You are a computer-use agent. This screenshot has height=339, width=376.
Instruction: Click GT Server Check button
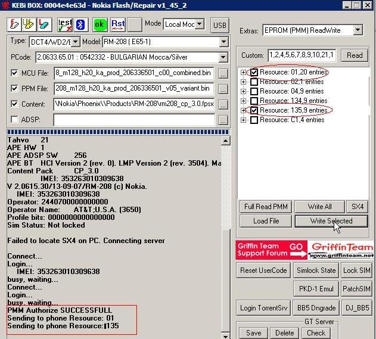point(316,333)
